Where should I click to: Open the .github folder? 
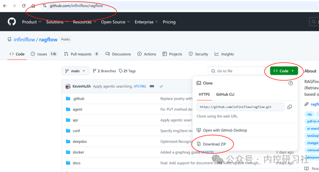(79, 98)
